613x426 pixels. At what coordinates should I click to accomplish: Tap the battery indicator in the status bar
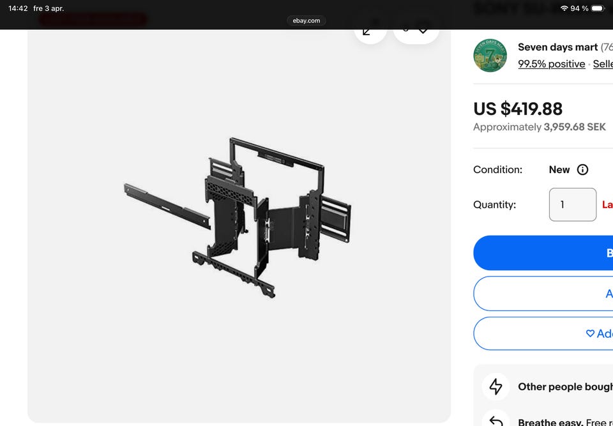click(x=598, y=8)
